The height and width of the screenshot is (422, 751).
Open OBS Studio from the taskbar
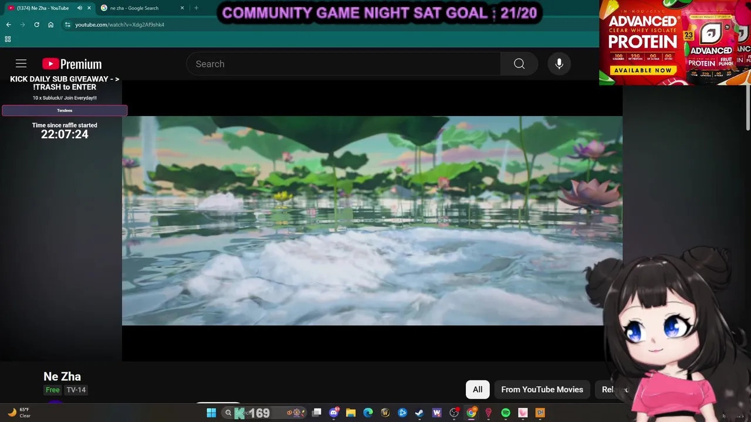(x=454, y=413)
